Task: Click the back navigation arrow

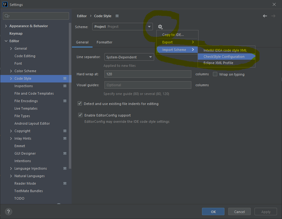Action: 265,16
